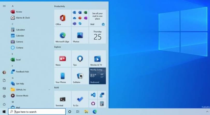Click the Explore group header
Image resolution: width=210 pixels, height=115 pixels.
coord(58,47)
